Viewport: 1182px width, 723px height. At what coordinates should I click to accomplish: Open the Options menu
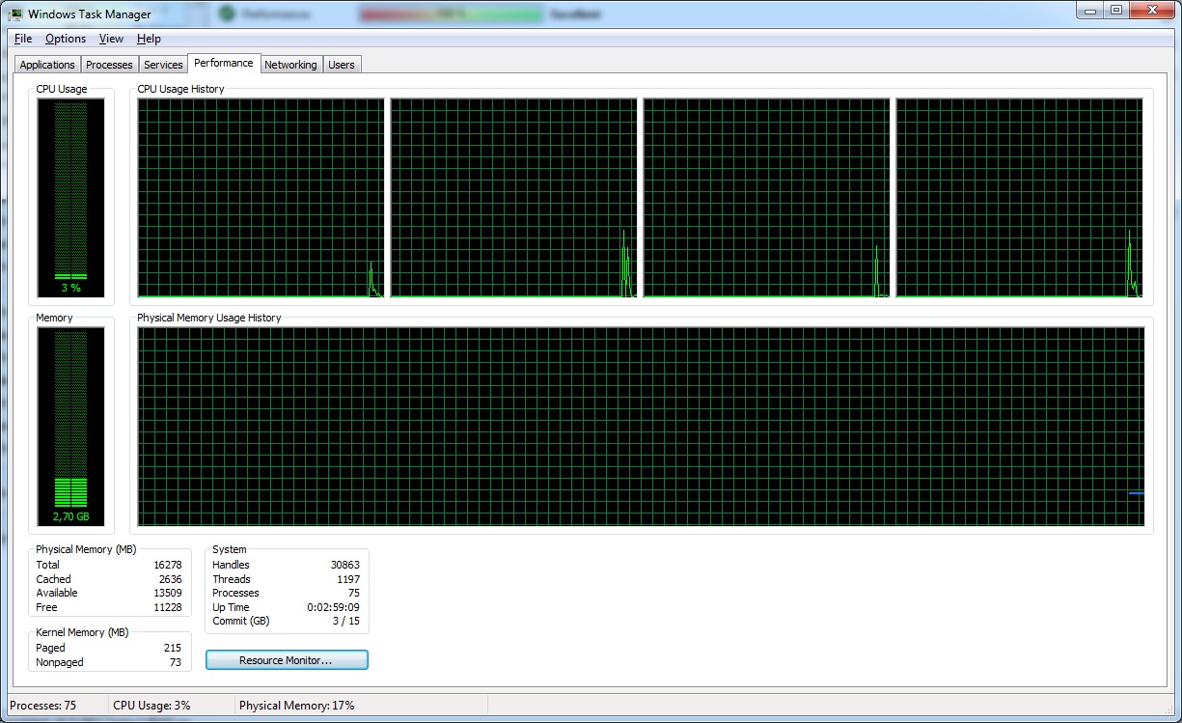(x=66, y=39)
